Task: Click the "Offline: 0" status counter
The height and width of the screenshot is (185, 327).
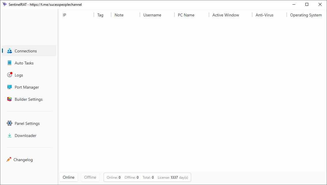Action: pos(132,178)
